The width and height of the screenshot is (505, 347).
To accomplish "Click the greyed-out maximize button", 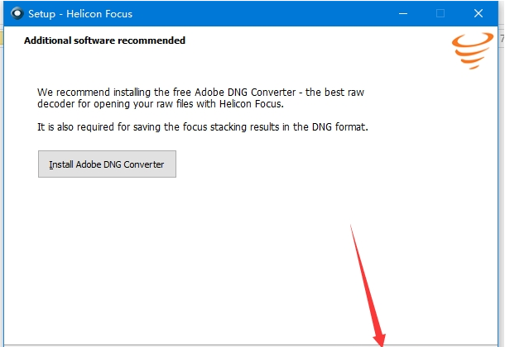I will tap(440, 13).
